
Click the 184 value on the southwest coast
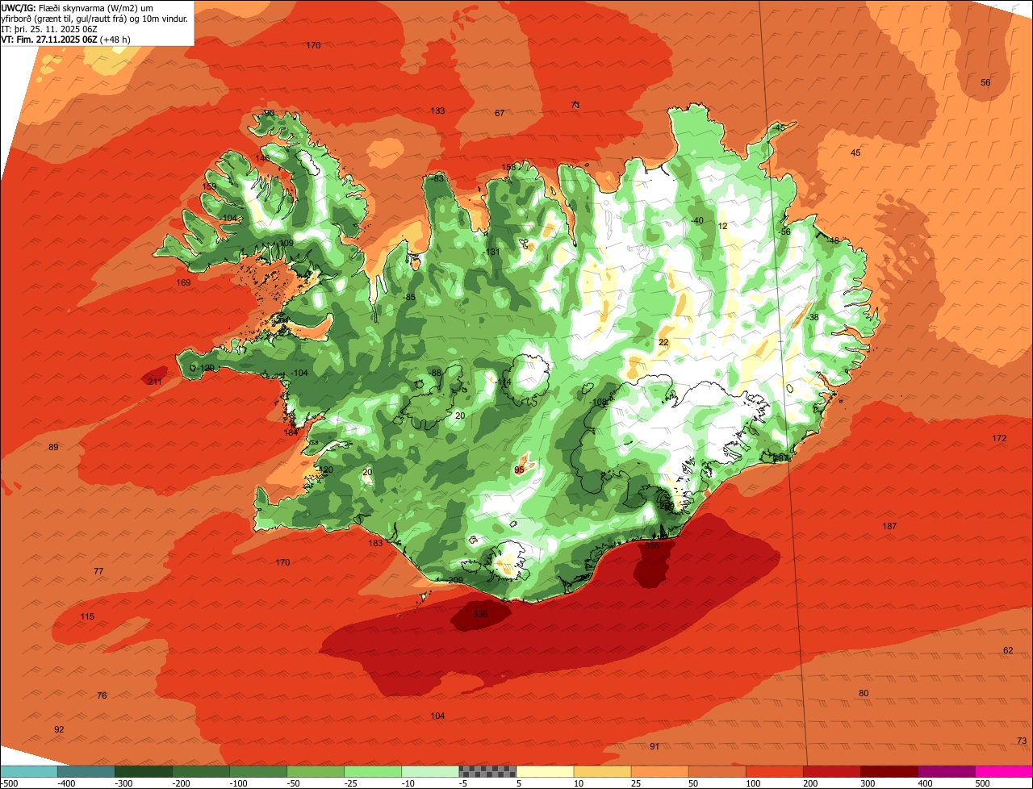(x=291, y=432)
